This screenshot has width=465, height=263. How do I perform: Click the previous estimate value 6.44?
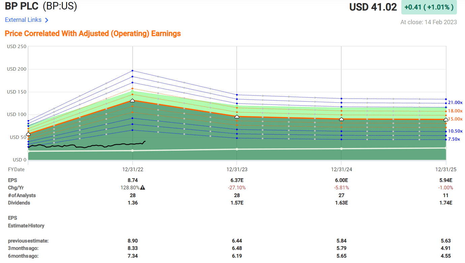click(x=237, y=241)
